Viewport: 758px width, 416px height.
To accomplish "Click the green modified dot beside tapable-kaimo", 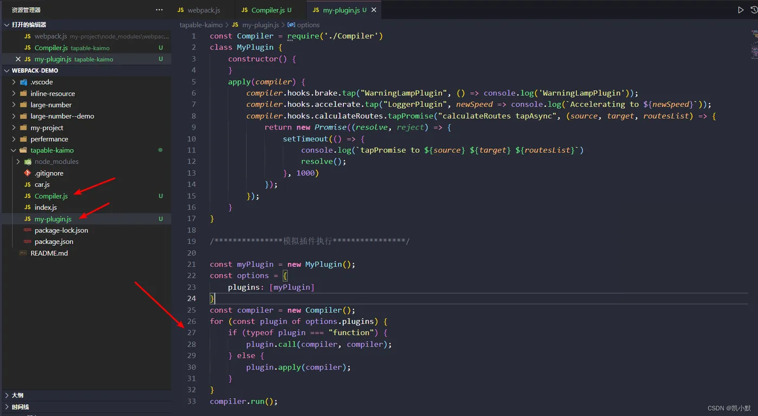I will (x=160, y=150).
